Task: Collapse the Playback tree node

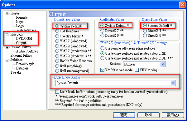Action: (7, 35)
